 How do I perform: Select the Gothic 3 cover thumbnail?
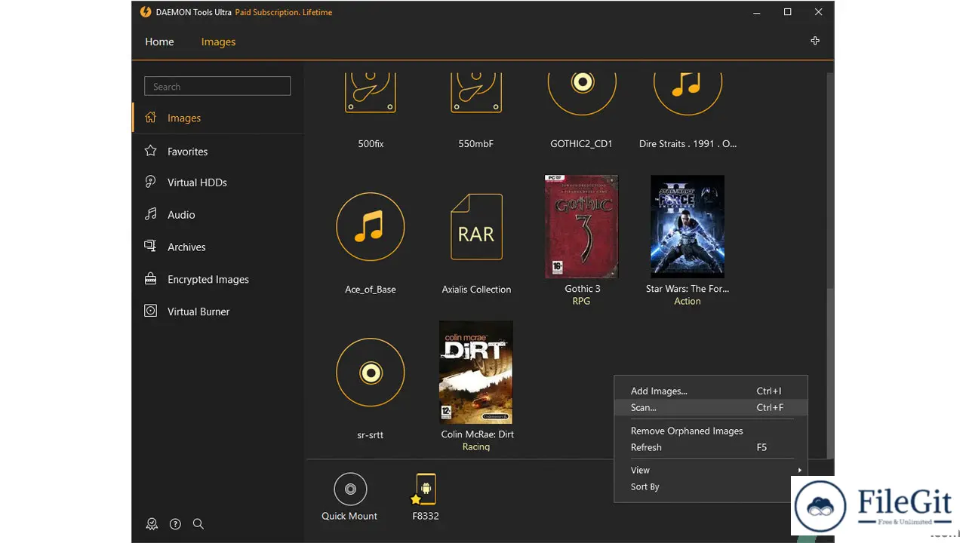(581, 227)
